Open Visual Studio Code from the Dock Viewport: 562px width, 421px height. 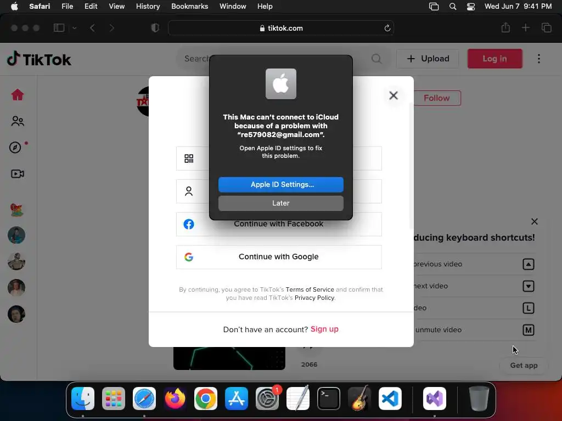coord(390,399)
